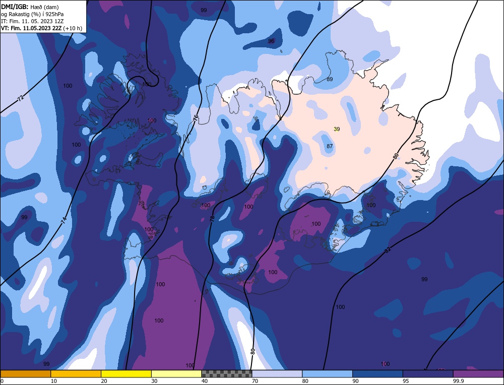This screenshot has width=504, height=385.
Task: Click the contour line label 82
Action: pos(387,250)
